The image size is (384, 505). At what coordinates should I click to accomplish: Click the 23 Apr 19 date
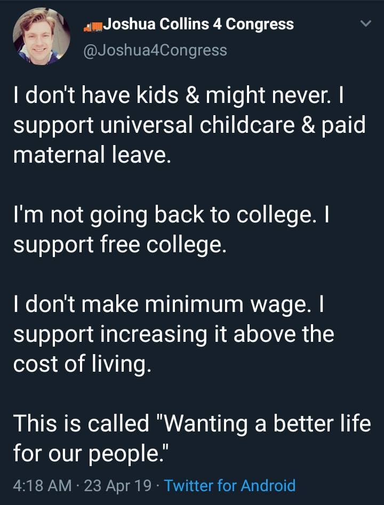117,485
